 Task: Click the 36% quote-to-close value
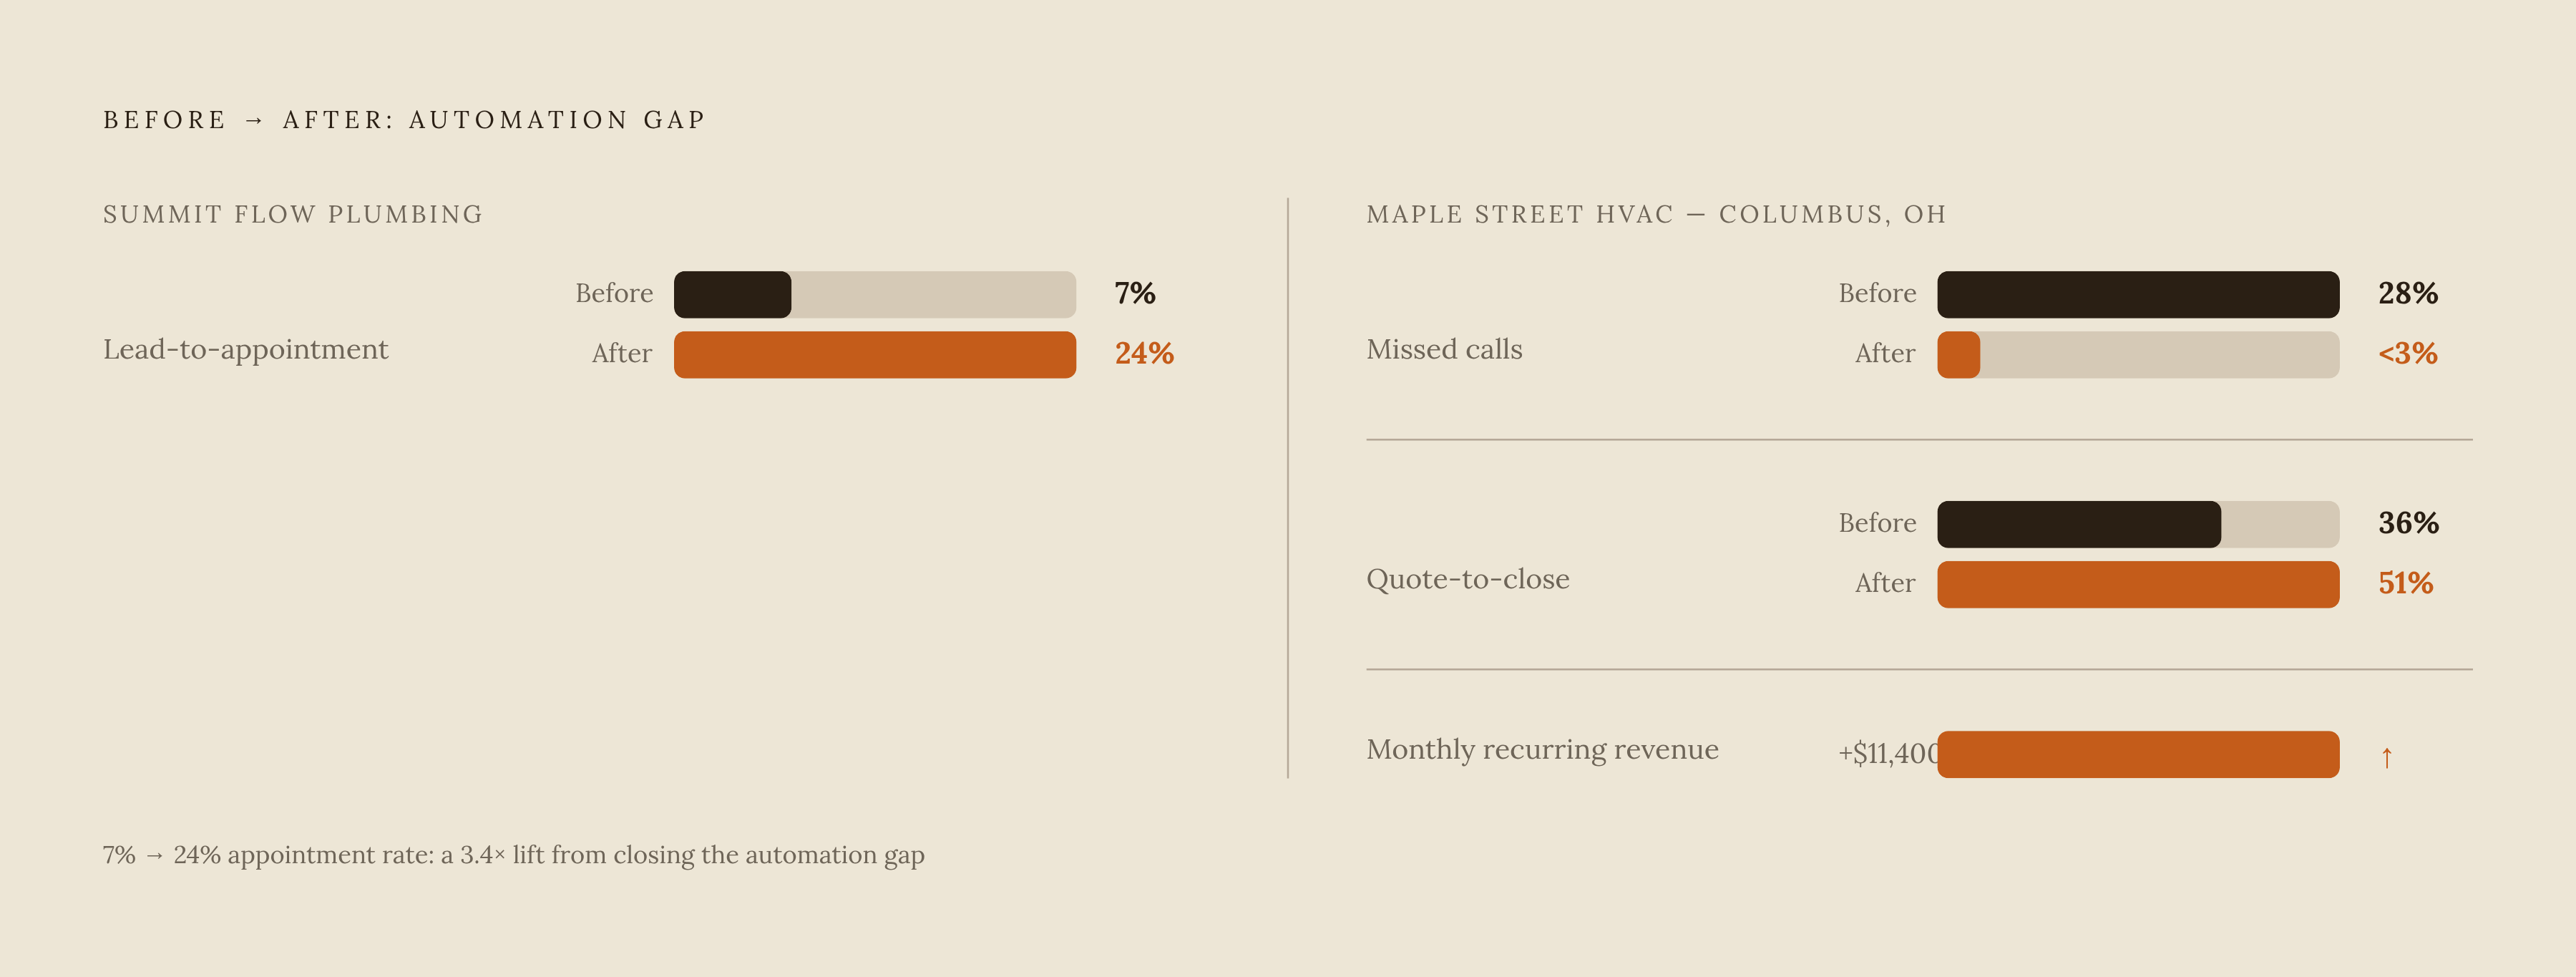tap(2408, 523)
